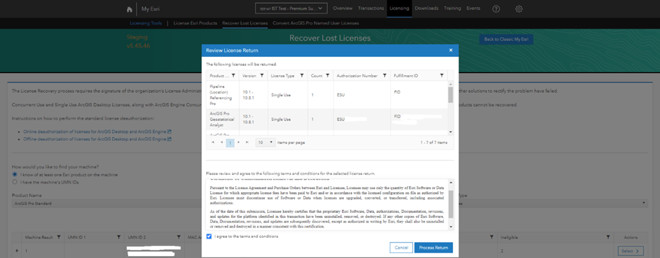Click terms scrollbar up arrow
Image resolution: width=660 pixels, height=258 pixels.
[451, 182]
